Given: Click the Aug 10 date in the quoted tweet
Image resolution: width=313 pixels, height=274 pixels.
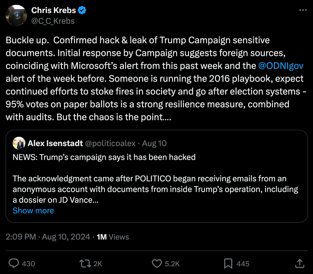Looking at the screenshot, I should click(x=154, y=143).
